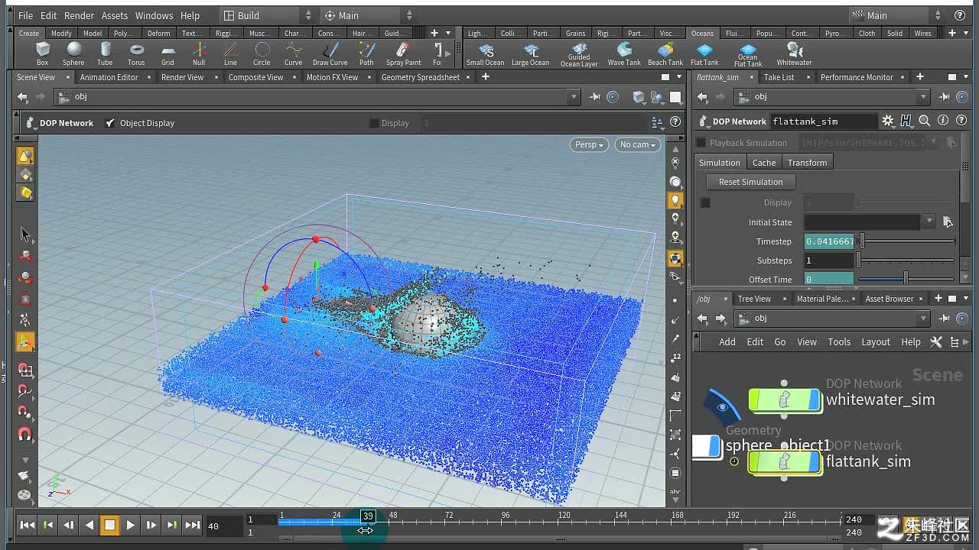Switch to Performance Monitor tab
This screenshot has height=550, width=979.
[x=857, y=77]
